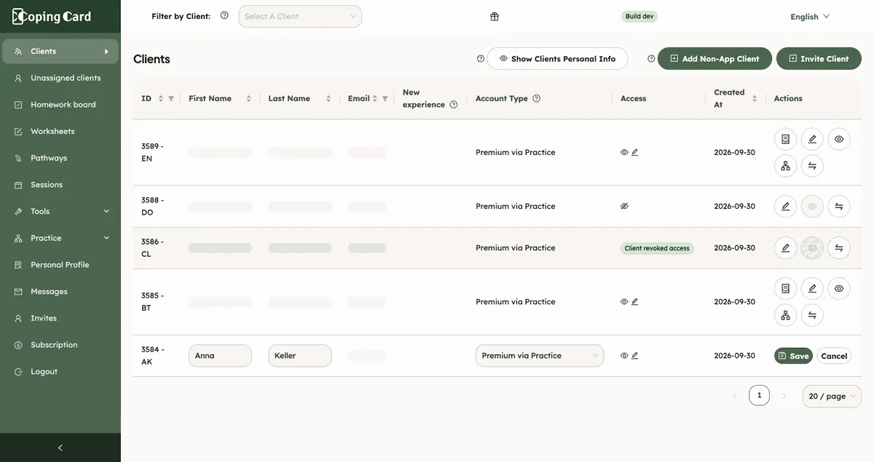
Task: Click Logout in the sidebar
Action: tap(60, 372)
